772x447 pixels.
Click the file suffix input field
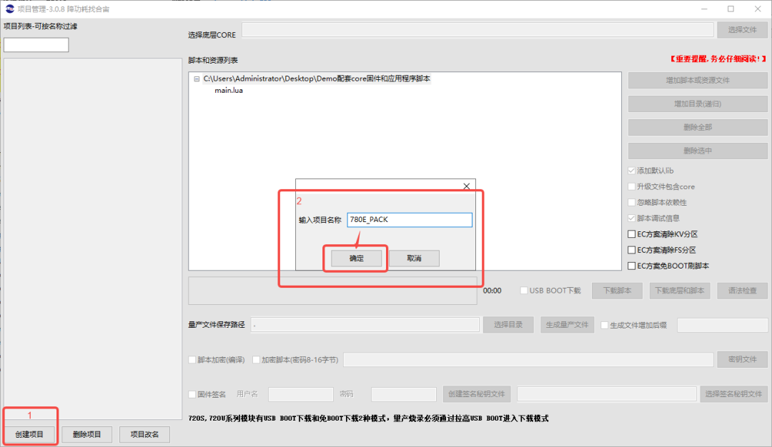(x=722, y=325)
